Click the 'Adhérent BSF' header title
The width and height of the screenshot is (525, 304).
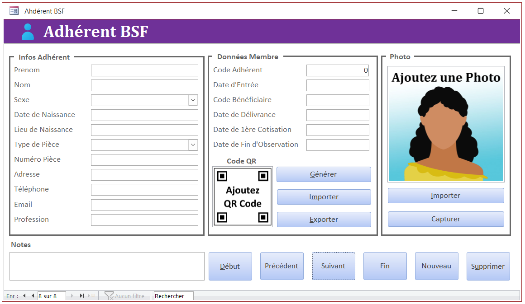[x=96, y=32]
